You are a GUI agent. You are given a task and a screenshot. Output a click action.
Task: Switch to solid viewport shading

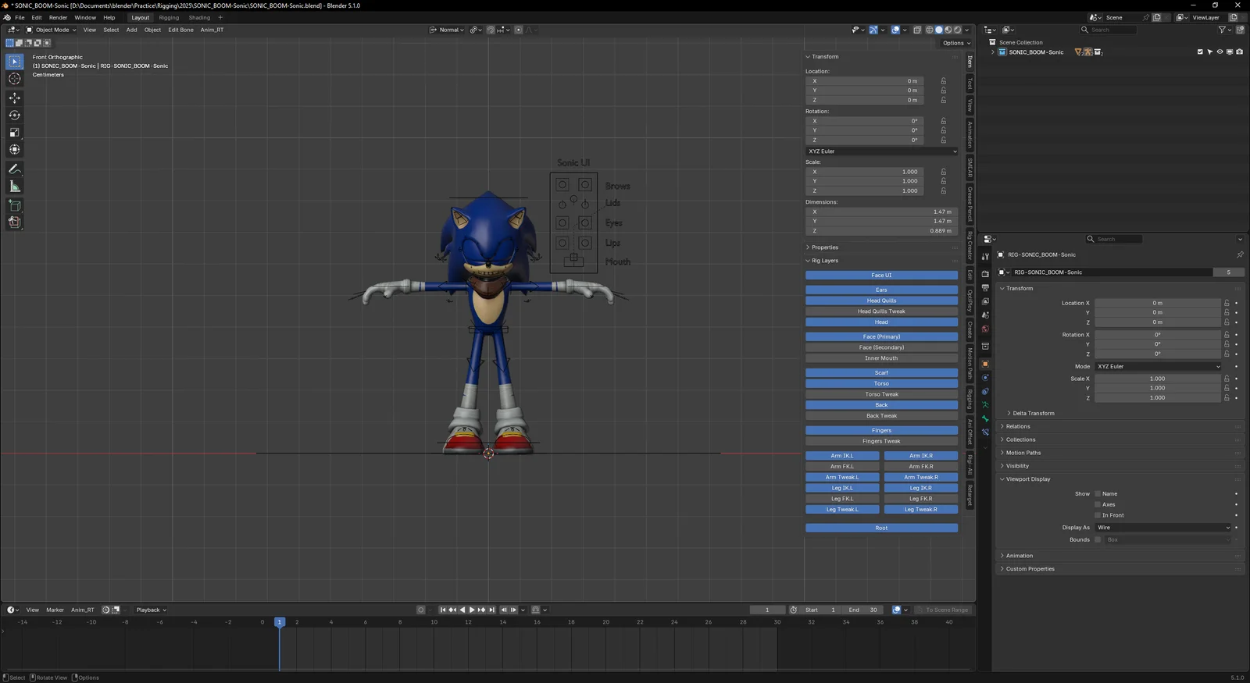(x=939, y=30)
